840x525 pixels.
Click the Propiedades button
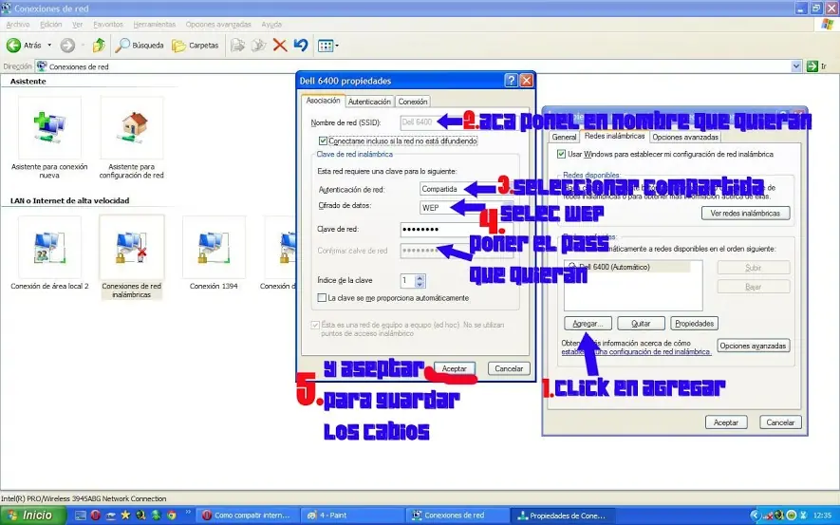point(694,324)
